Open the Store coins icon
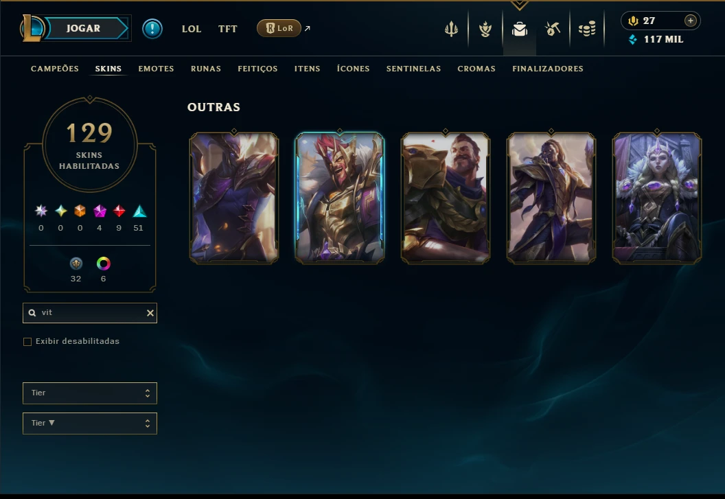This screenshot has height=499, width=725. 587,29
